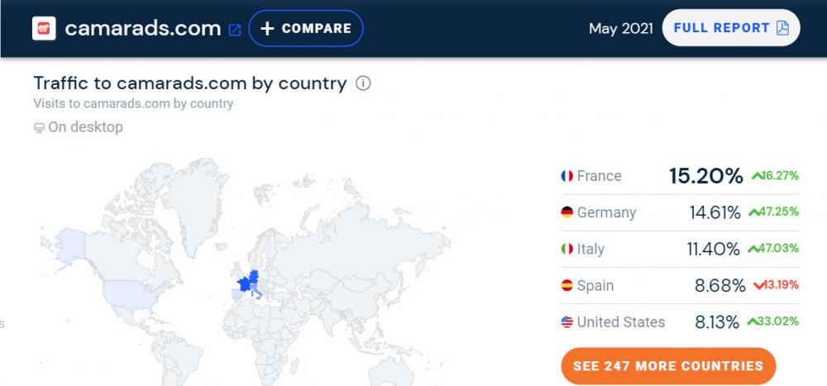Click Spain's red down-trend 13.19% indicator
This screenshot has height=386, width=827.
click(775, 286)
